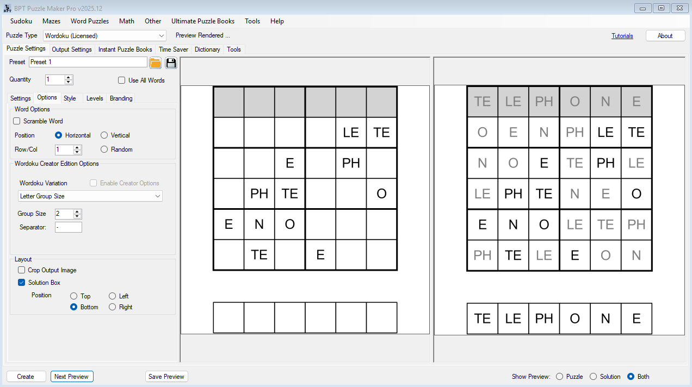692x387 pixels.
Task: Click the Save Preview button
Action: (x=166, y=377)
